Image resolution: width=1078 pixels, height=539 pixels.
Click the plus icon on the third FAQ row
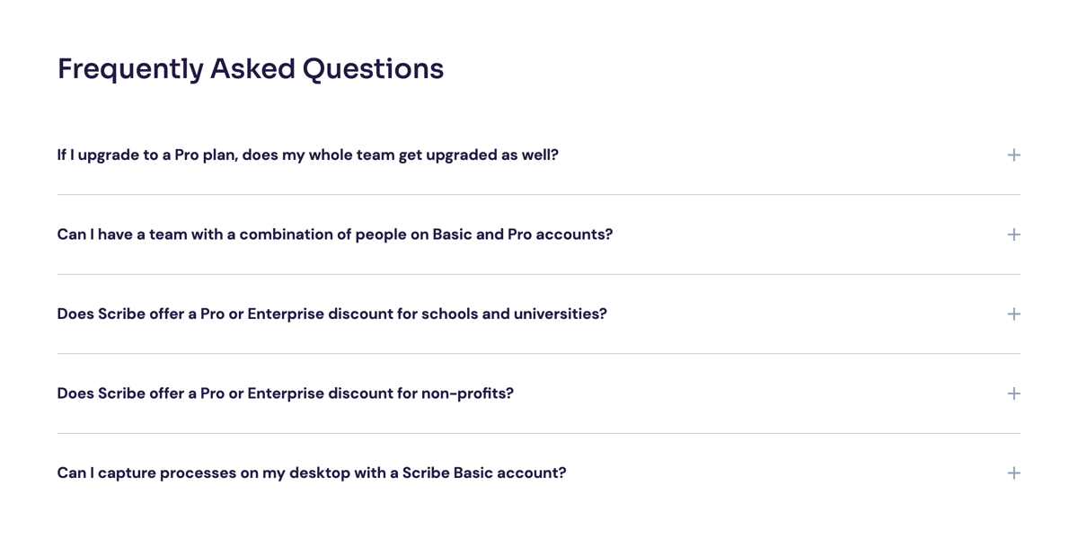(1013, 314)
